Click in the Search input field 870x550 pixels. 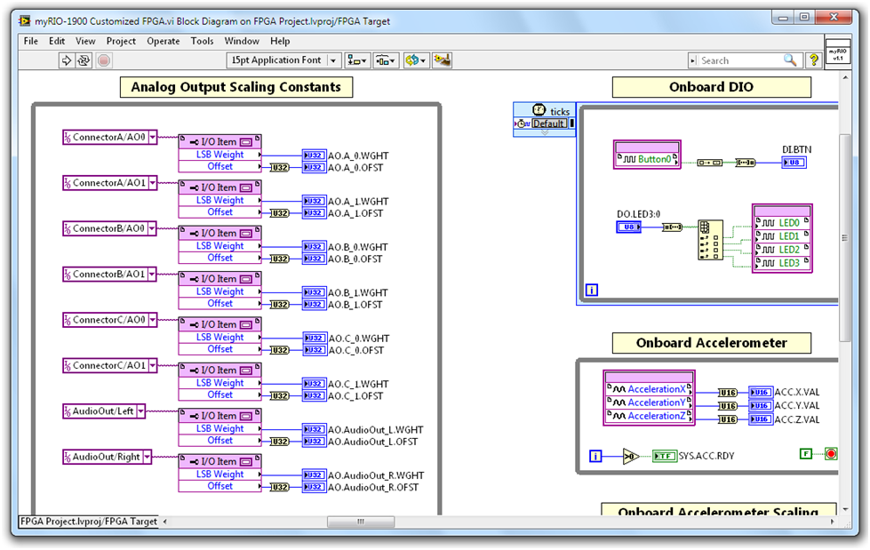click(x=739, y=60)
